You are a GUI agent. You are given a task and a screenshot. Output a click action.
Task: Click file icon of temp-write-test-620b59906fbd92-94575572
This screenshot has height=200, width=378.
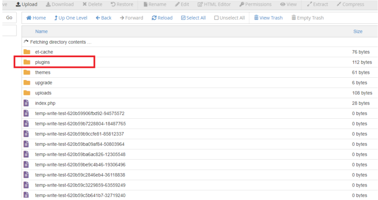click(x=26, y=113)
